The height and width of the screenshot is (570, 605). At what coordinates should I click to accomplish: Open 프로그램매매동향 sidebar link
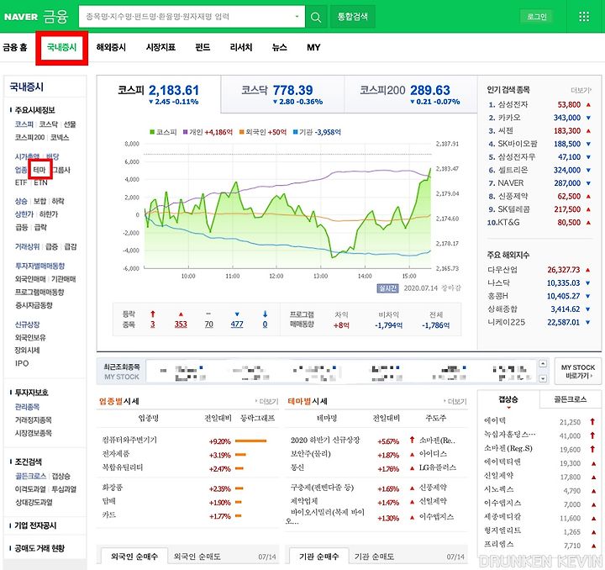(39, 292)
